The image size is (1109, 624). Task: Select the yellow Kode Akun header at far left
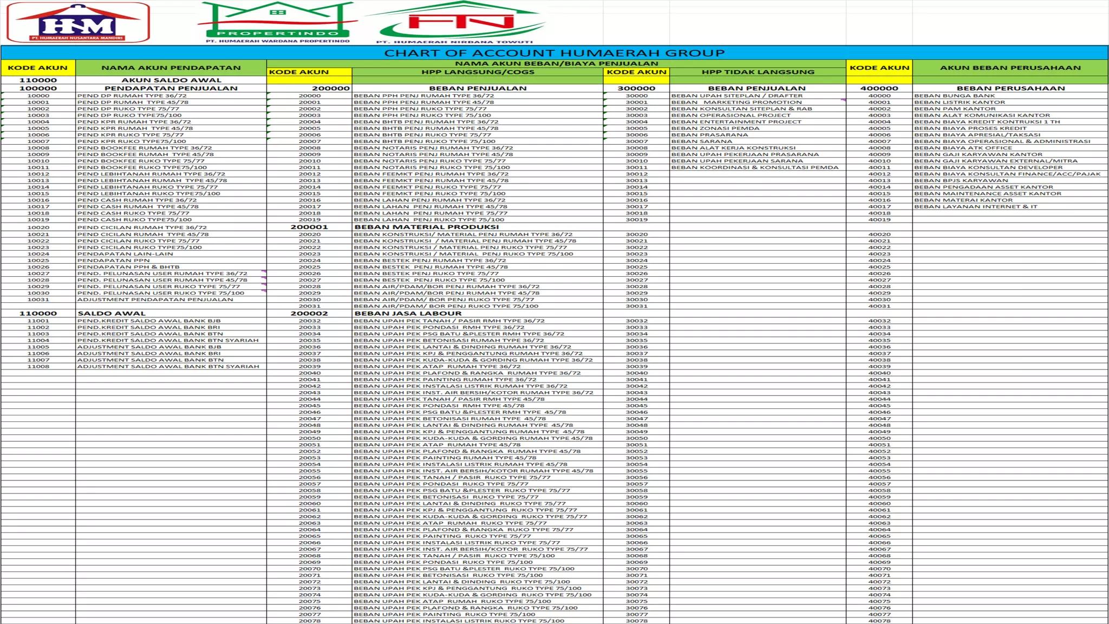(37, 68)
